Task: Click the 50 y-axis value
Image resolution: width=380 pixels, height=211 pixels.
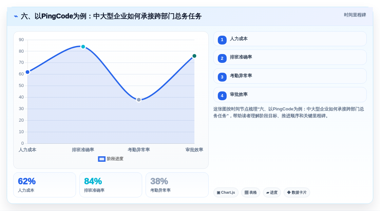Action: coord(21,86)
